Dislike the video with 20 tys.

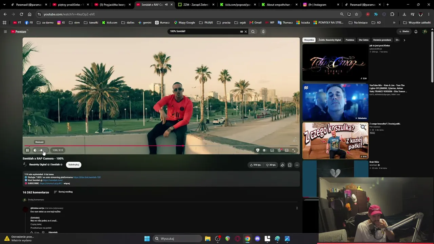[x=271, y=165]
